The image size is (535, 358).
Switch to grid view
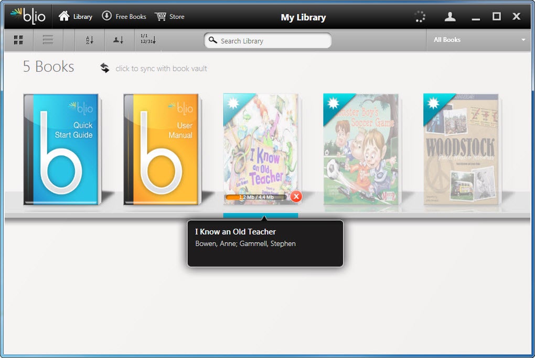[x=18, y=40]
